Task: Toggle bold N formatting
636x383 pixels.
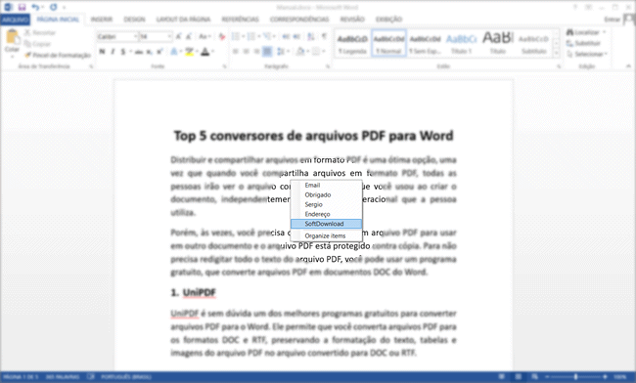Action: pos(102,52)
